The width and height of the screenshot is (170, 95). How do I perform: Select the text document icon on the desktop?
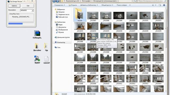click(46, 59)
